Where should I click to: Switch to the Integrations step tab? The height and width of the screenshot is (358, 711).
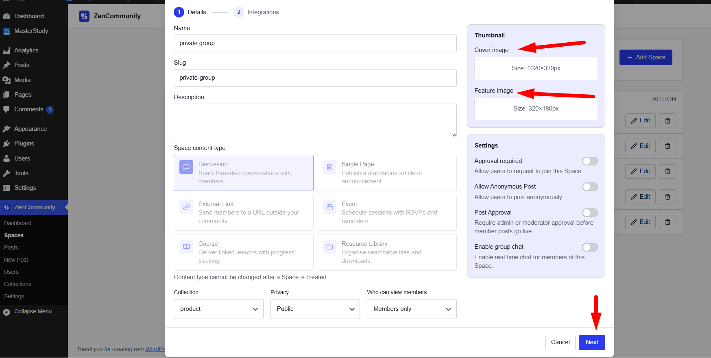point(257,12)
